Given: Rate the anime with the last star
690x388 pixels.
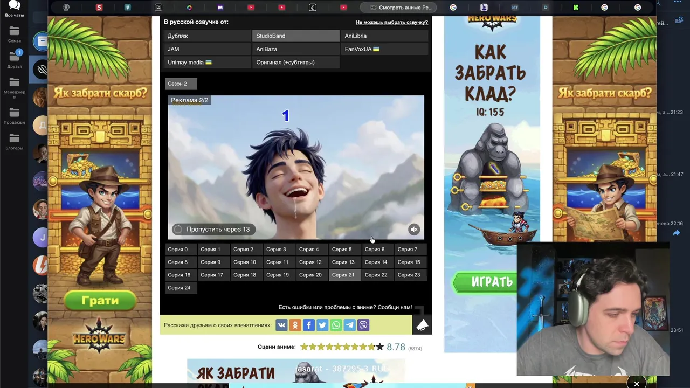Looking at the screenshot, I should click(380, 347).
